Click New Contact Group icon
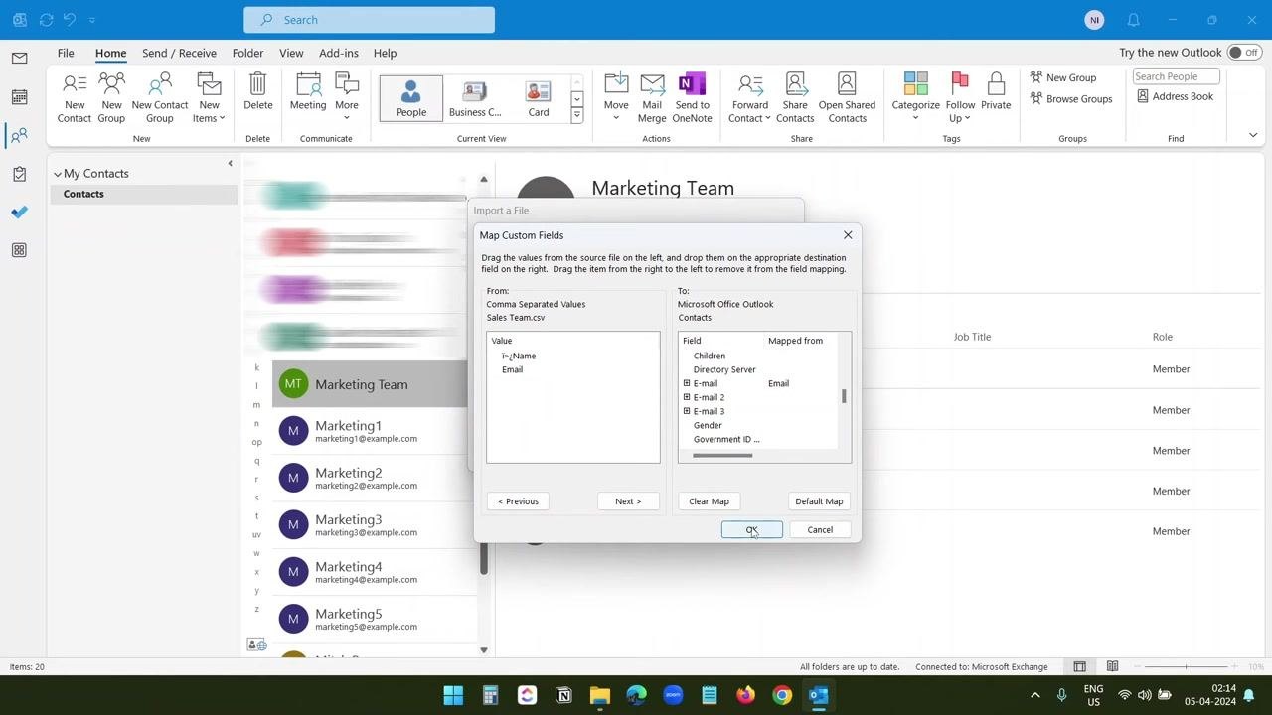 pos(159,98)
